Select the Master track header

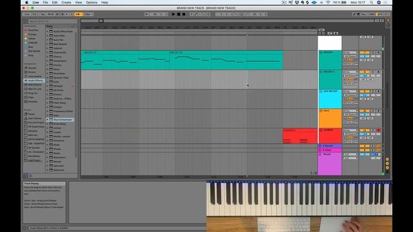pyautogui.click(x=330, y=164)
